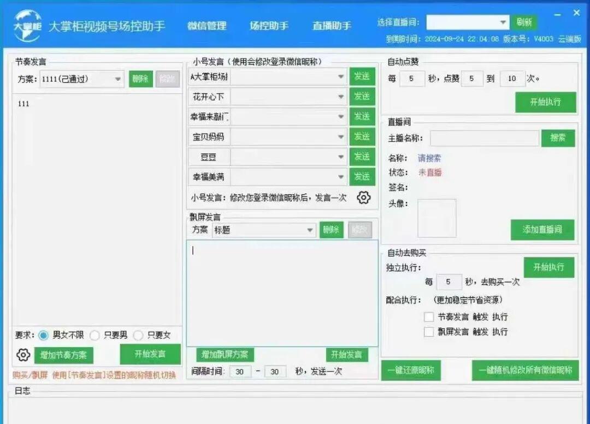Enable the 飘屏发言 触发执行 checkbox
This screenshot has width=590, height=424.
[429, 332]
